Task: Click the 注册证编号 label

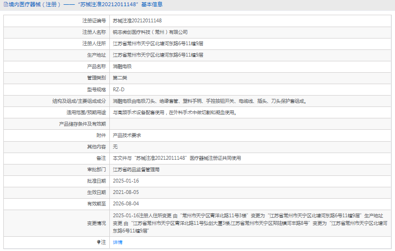Action: click(94, 20)
